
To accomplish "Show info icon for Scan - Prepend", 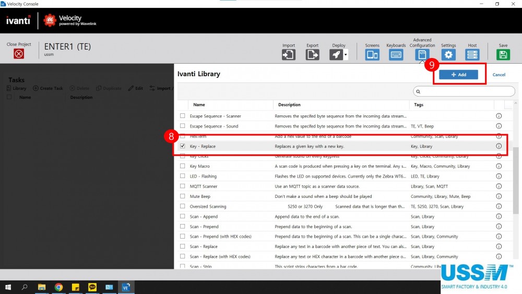I will (499, 226).
